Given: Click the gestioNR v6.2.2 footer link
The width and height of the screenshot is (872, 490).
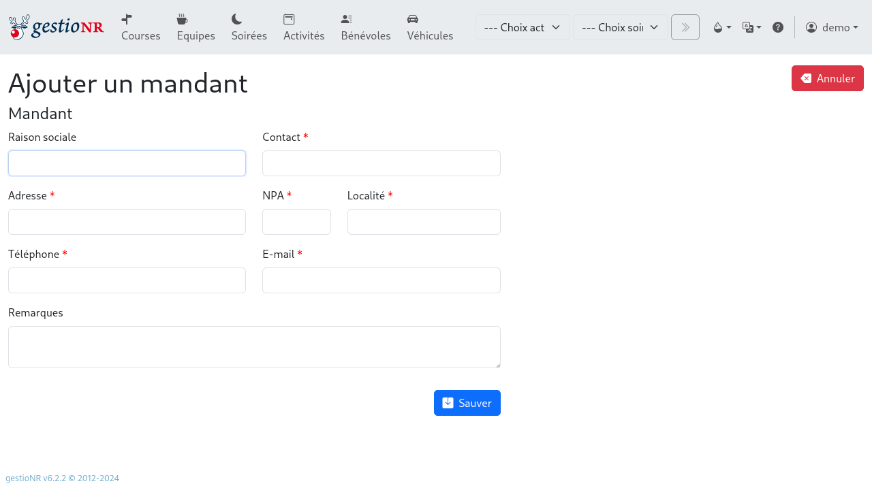Looking at the screenshot, I should tap(62, 478).
